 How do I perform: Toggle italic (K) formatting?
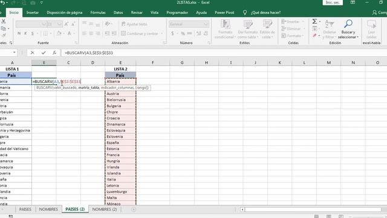[x=25, y=33]
